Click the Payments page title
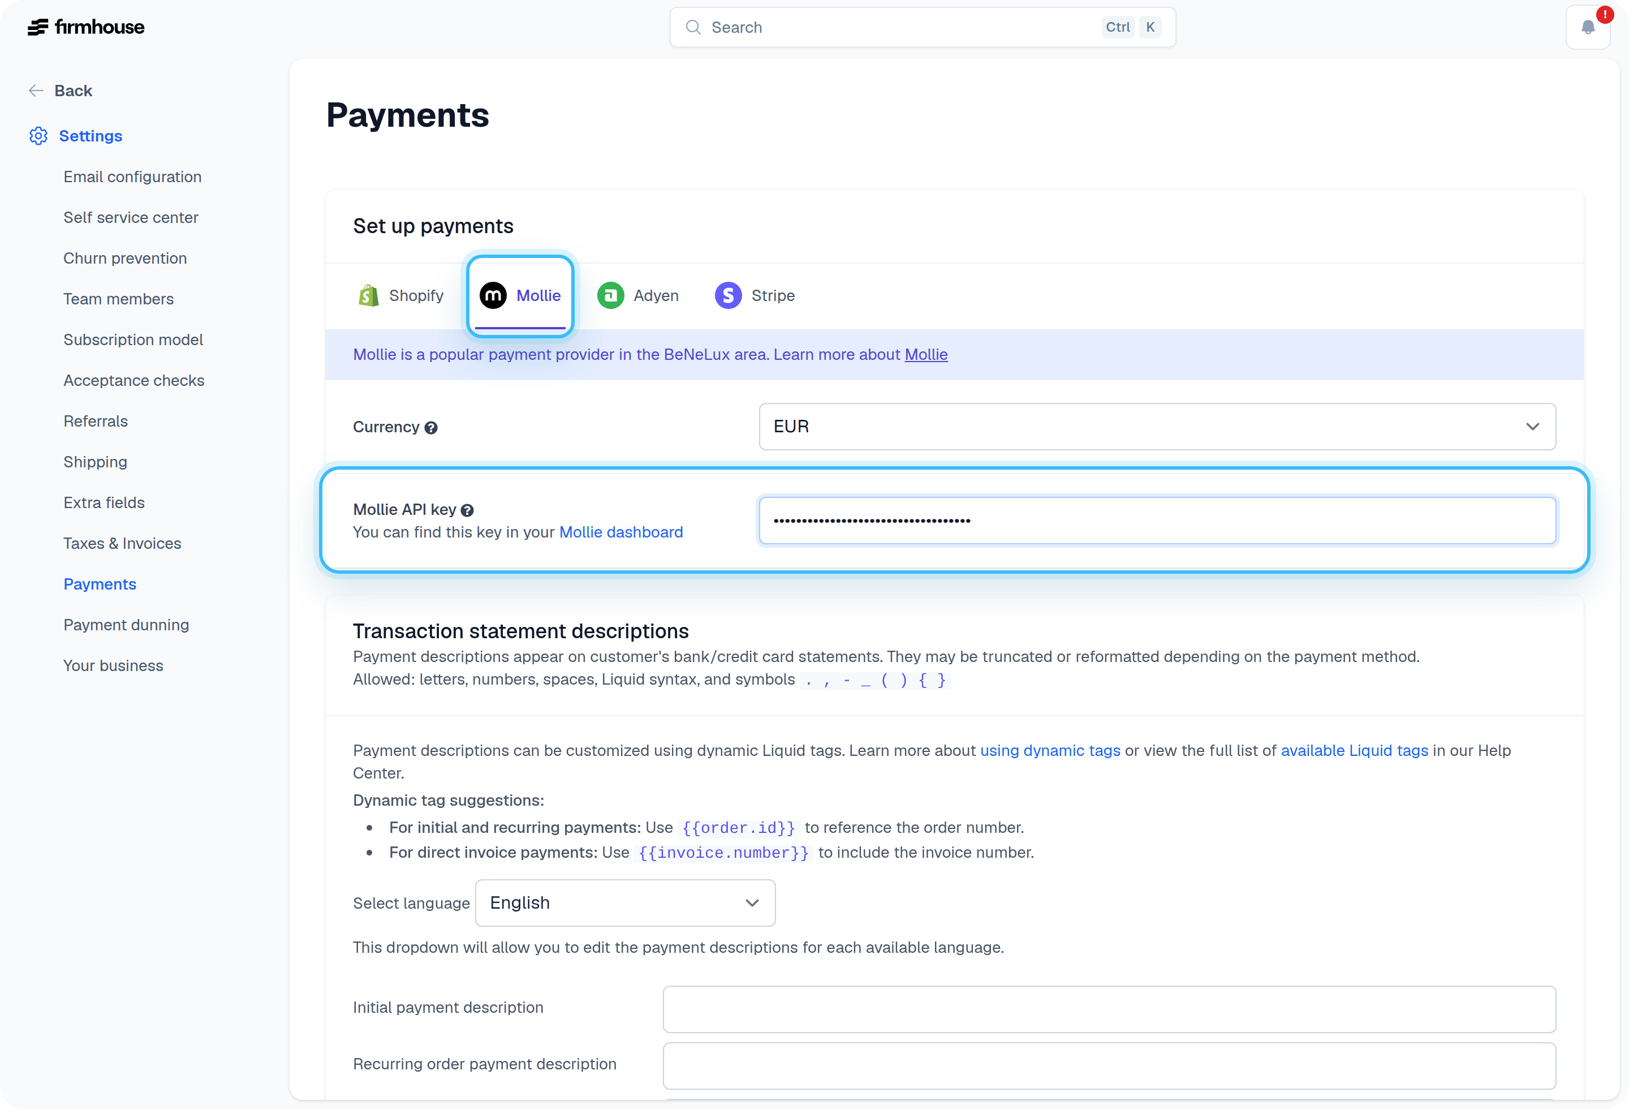 pyautogui.click(x=407, y=115)
